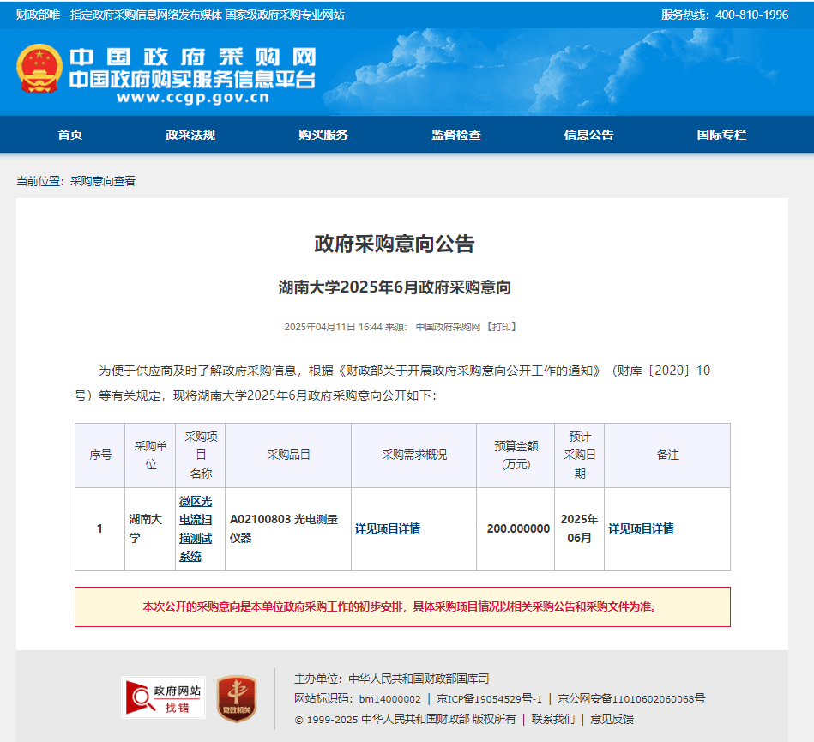
Task: Click the 湖南大学 table cell
Action: point(150,528)
